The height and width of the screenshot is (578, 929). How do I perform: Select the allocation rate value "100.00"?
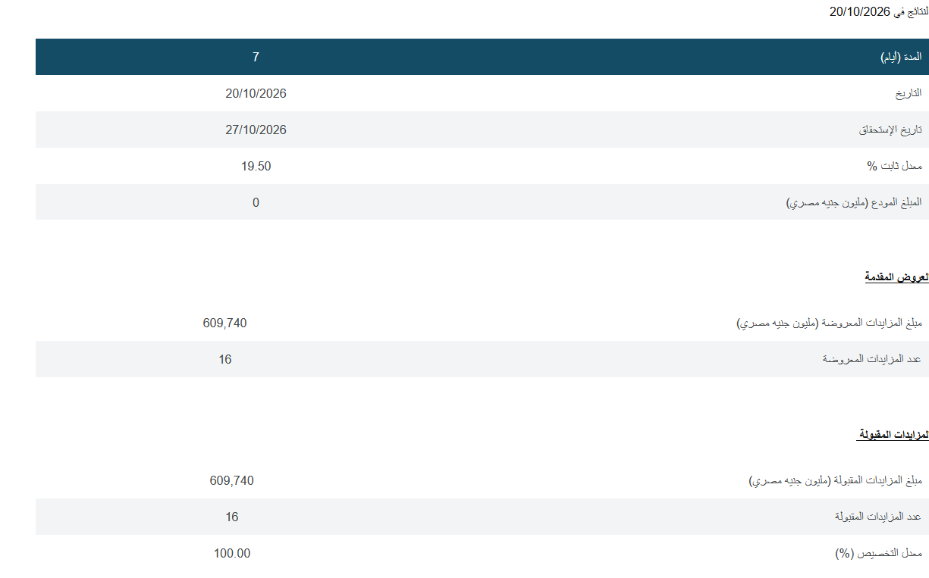(232, 553)
